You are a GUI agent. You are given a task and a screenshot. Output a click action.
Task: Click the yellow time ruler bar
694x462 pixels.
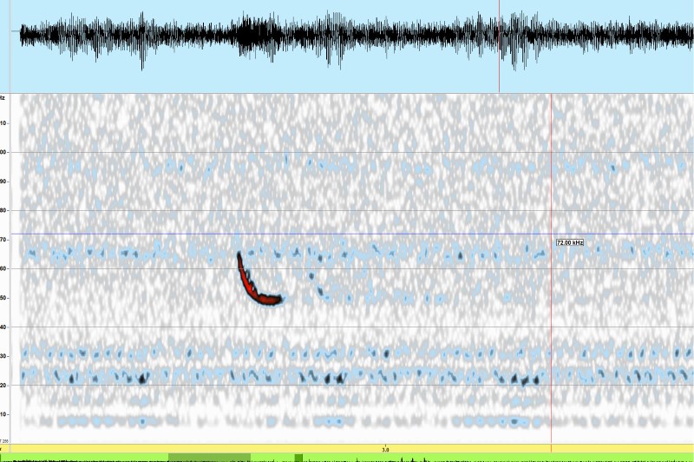pos(520,449)
